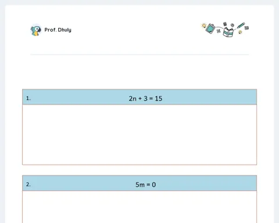Click the round gray symbol above book
The height and width of the screenshot is (223, 279).
(x=233, y=25)
